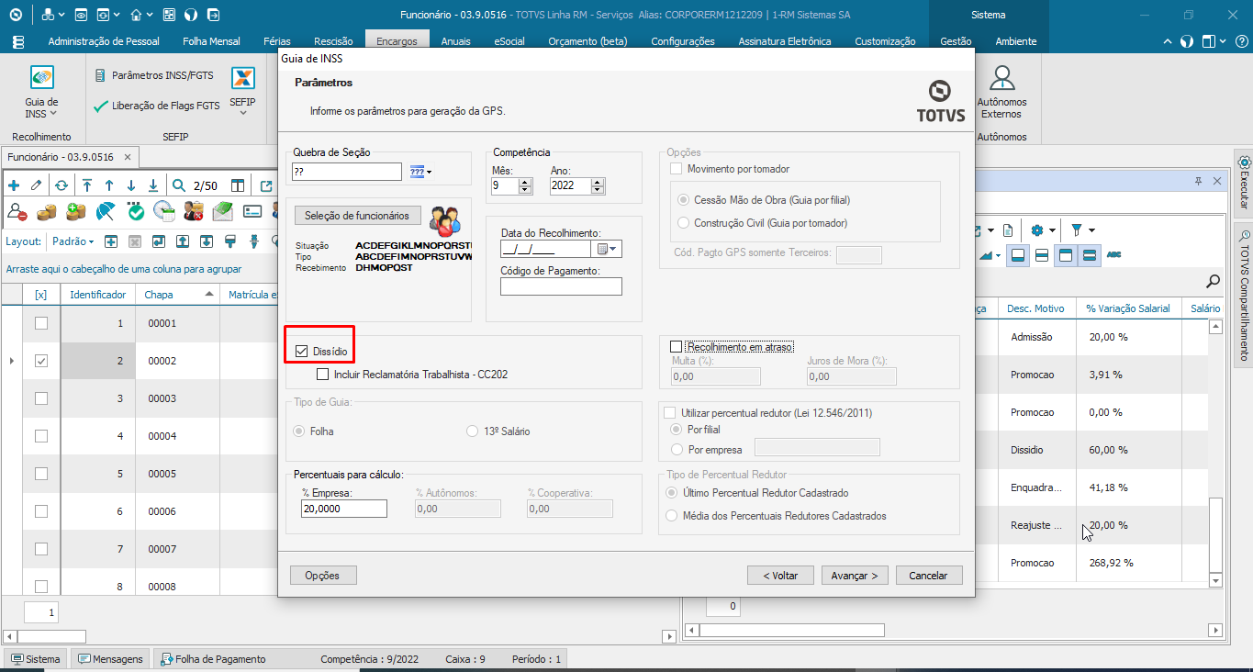Edit the record with the pencil icon
The height and width of the screenshot is (672, 1253).
[x=37, y=185]
